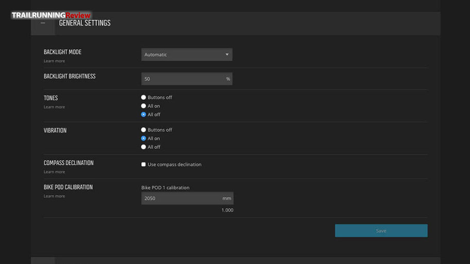Screen dimensions: 470x264
Task: Enable Use compass declination checkbox
Action: coord(144,164)
